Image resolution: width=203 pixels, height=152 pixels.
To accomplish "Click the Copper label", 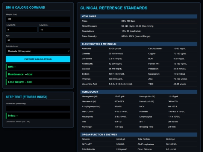I will tap(152, 54).
